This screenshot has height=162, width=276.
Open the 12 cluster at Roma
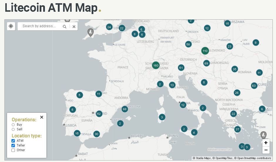pyautogui.click(x=183, y=105)
